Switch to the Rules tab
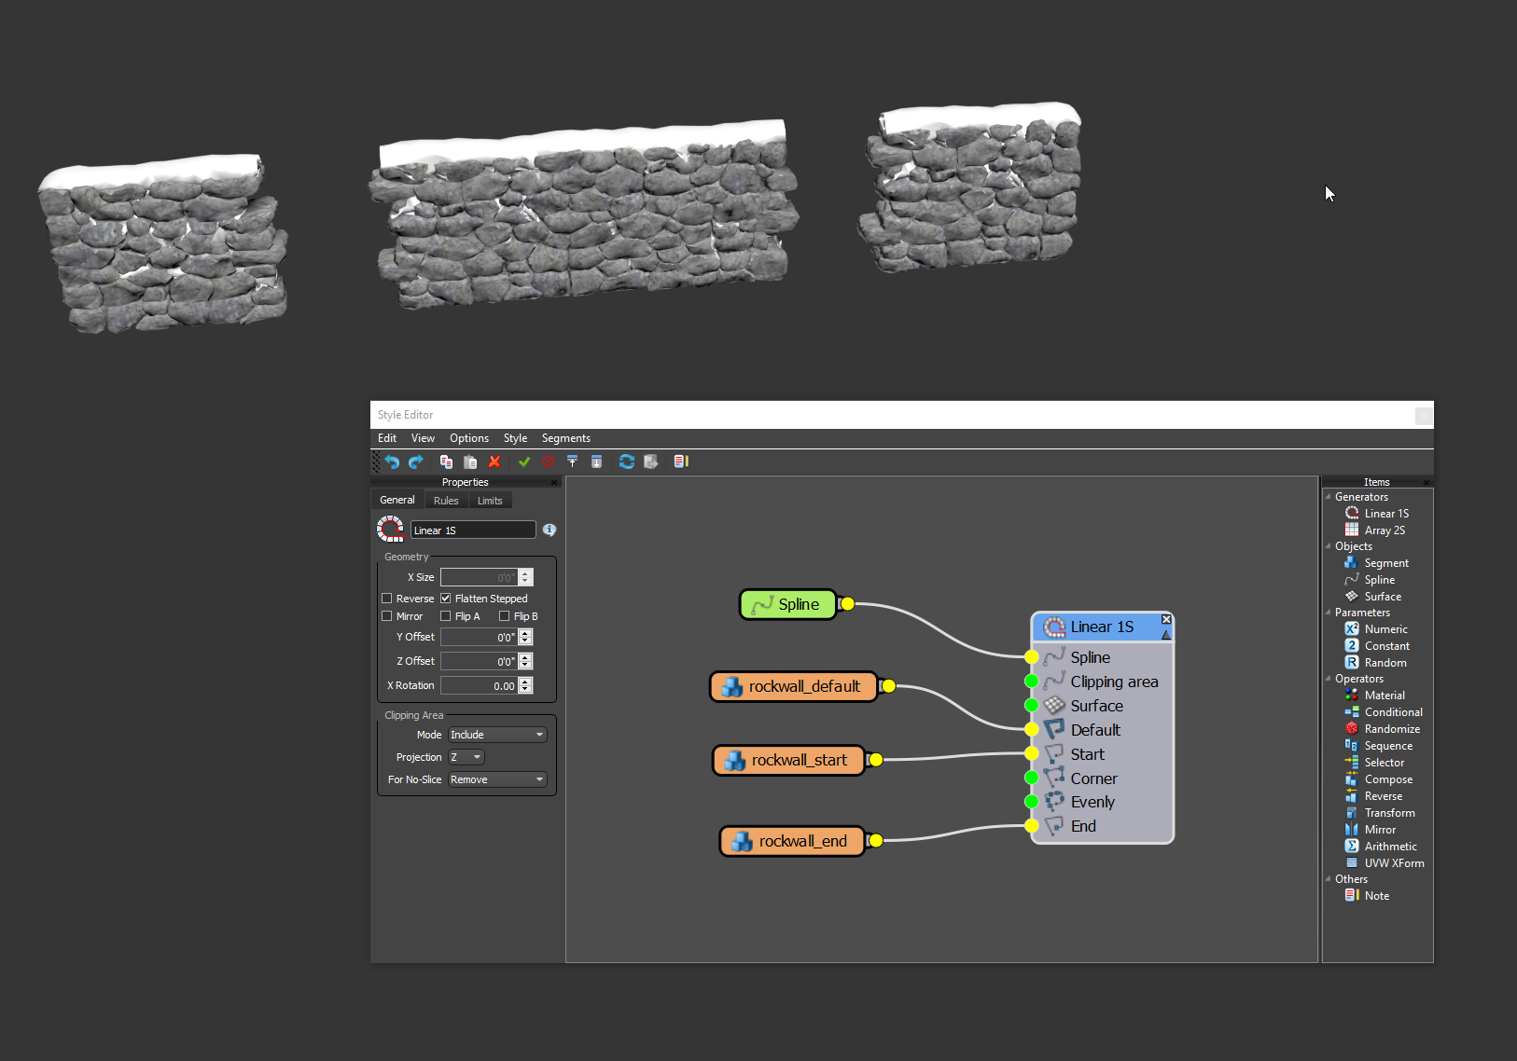This screenshot has width=1517, height=1061. [x=446, y=501]
